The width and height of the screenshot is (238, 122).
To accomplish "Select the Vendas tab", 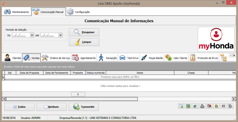I will pyautogui.click(x=31, y=58).
